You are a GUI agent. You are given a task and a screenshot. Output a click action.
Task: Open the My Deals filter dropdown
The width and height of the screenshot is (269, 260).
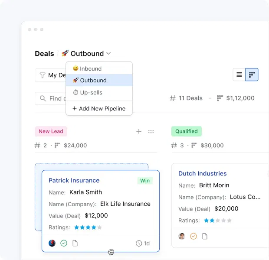[x=50, y=75]
